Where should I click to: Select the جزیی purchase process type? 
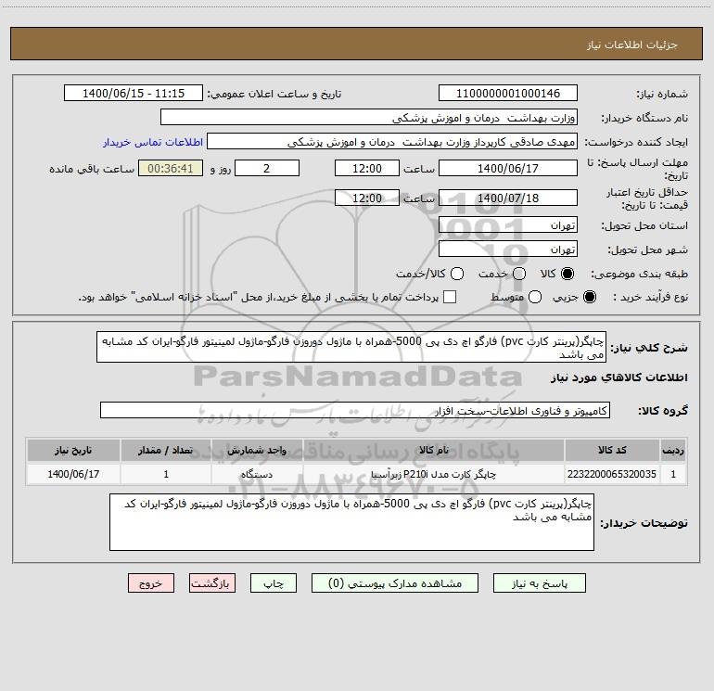(x=592, y=297)
